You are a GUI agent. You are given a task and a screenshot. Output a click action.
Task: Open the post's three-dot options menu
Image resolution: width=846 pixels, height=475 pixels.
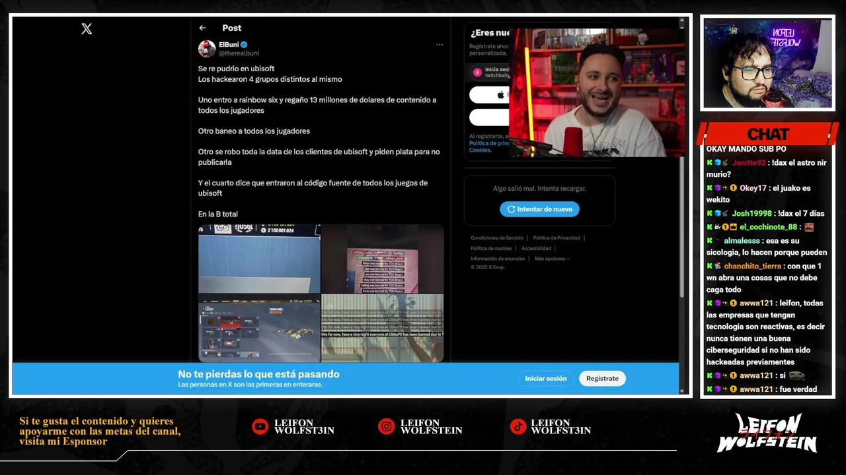click(440, 45)
